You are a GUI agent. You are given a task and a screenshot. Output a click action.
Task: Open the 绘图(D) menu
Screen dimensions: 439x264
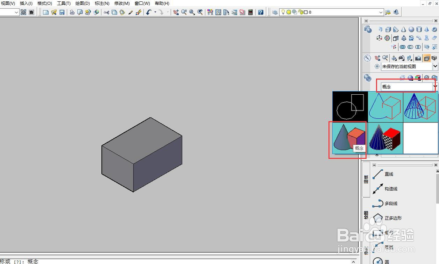pos(83,4)
